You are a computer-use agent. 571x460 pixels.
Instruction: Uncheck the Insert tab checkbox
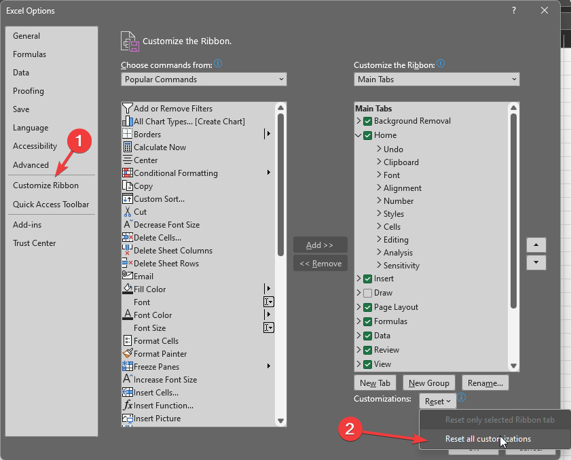pyautogui.click(x=367, y=279)
